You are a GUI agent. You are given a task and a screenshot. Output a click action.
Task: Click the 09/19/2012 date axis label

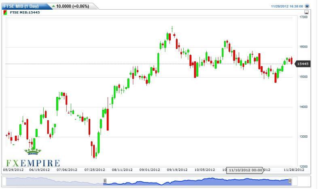pyautogui.click(x=177, y=170)
